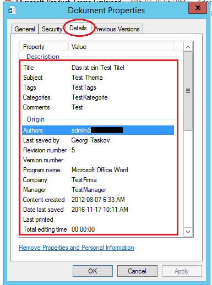Viewport: 212px width, 285px height.
Task: Open the Previous Versions tab
Action: 117,29
